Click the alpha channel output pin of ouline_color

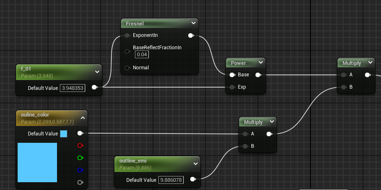pos(80,182)
